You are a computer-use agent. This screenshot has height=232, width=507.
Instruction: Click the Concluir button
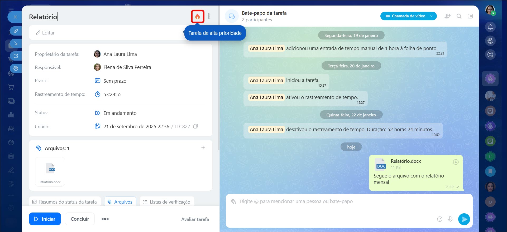click(80, 219)
